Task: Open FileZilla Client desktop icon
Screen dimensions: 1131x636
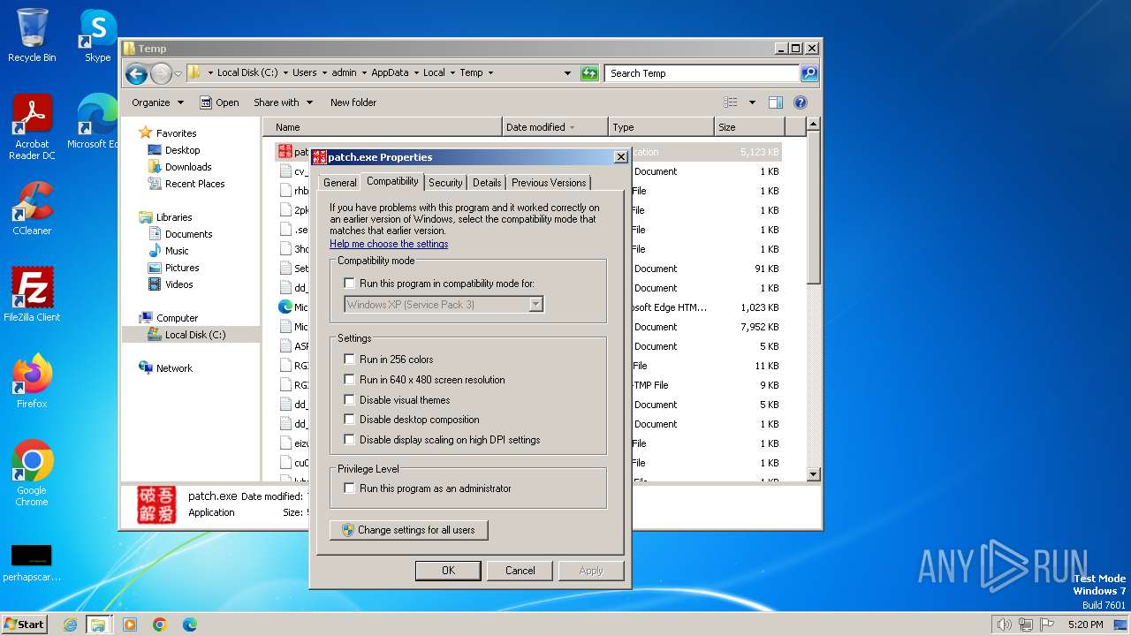Action: point(32,295)
